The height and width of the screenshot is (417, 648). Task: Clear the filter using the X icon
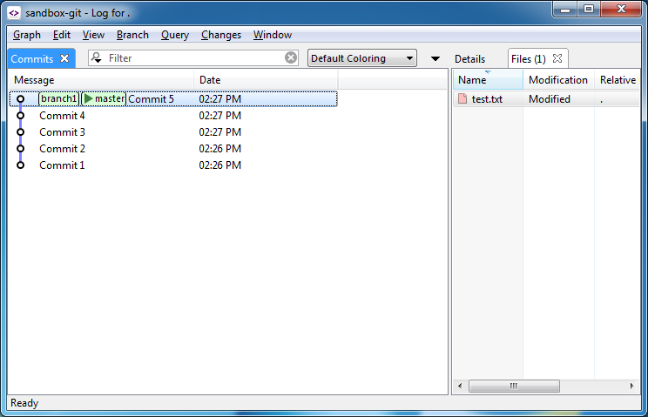pyautogui.click(x=291, y=58)
